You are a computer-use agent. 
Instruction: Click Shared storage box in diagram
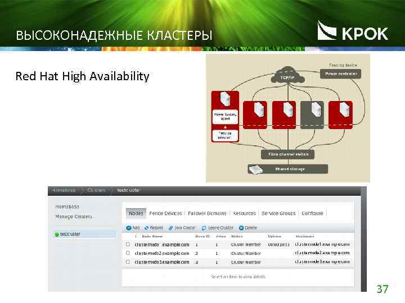pos(288,169)
